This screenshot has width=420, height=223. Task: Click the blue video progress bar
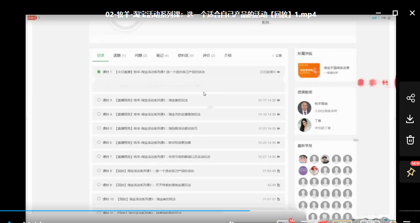coord(125,211)
